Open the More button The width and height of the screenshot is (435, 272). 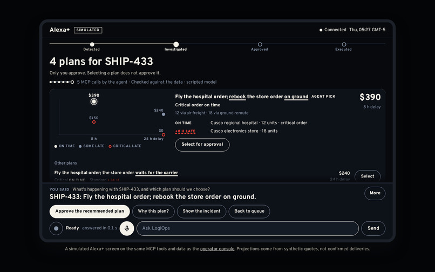(x=375, y=193)
